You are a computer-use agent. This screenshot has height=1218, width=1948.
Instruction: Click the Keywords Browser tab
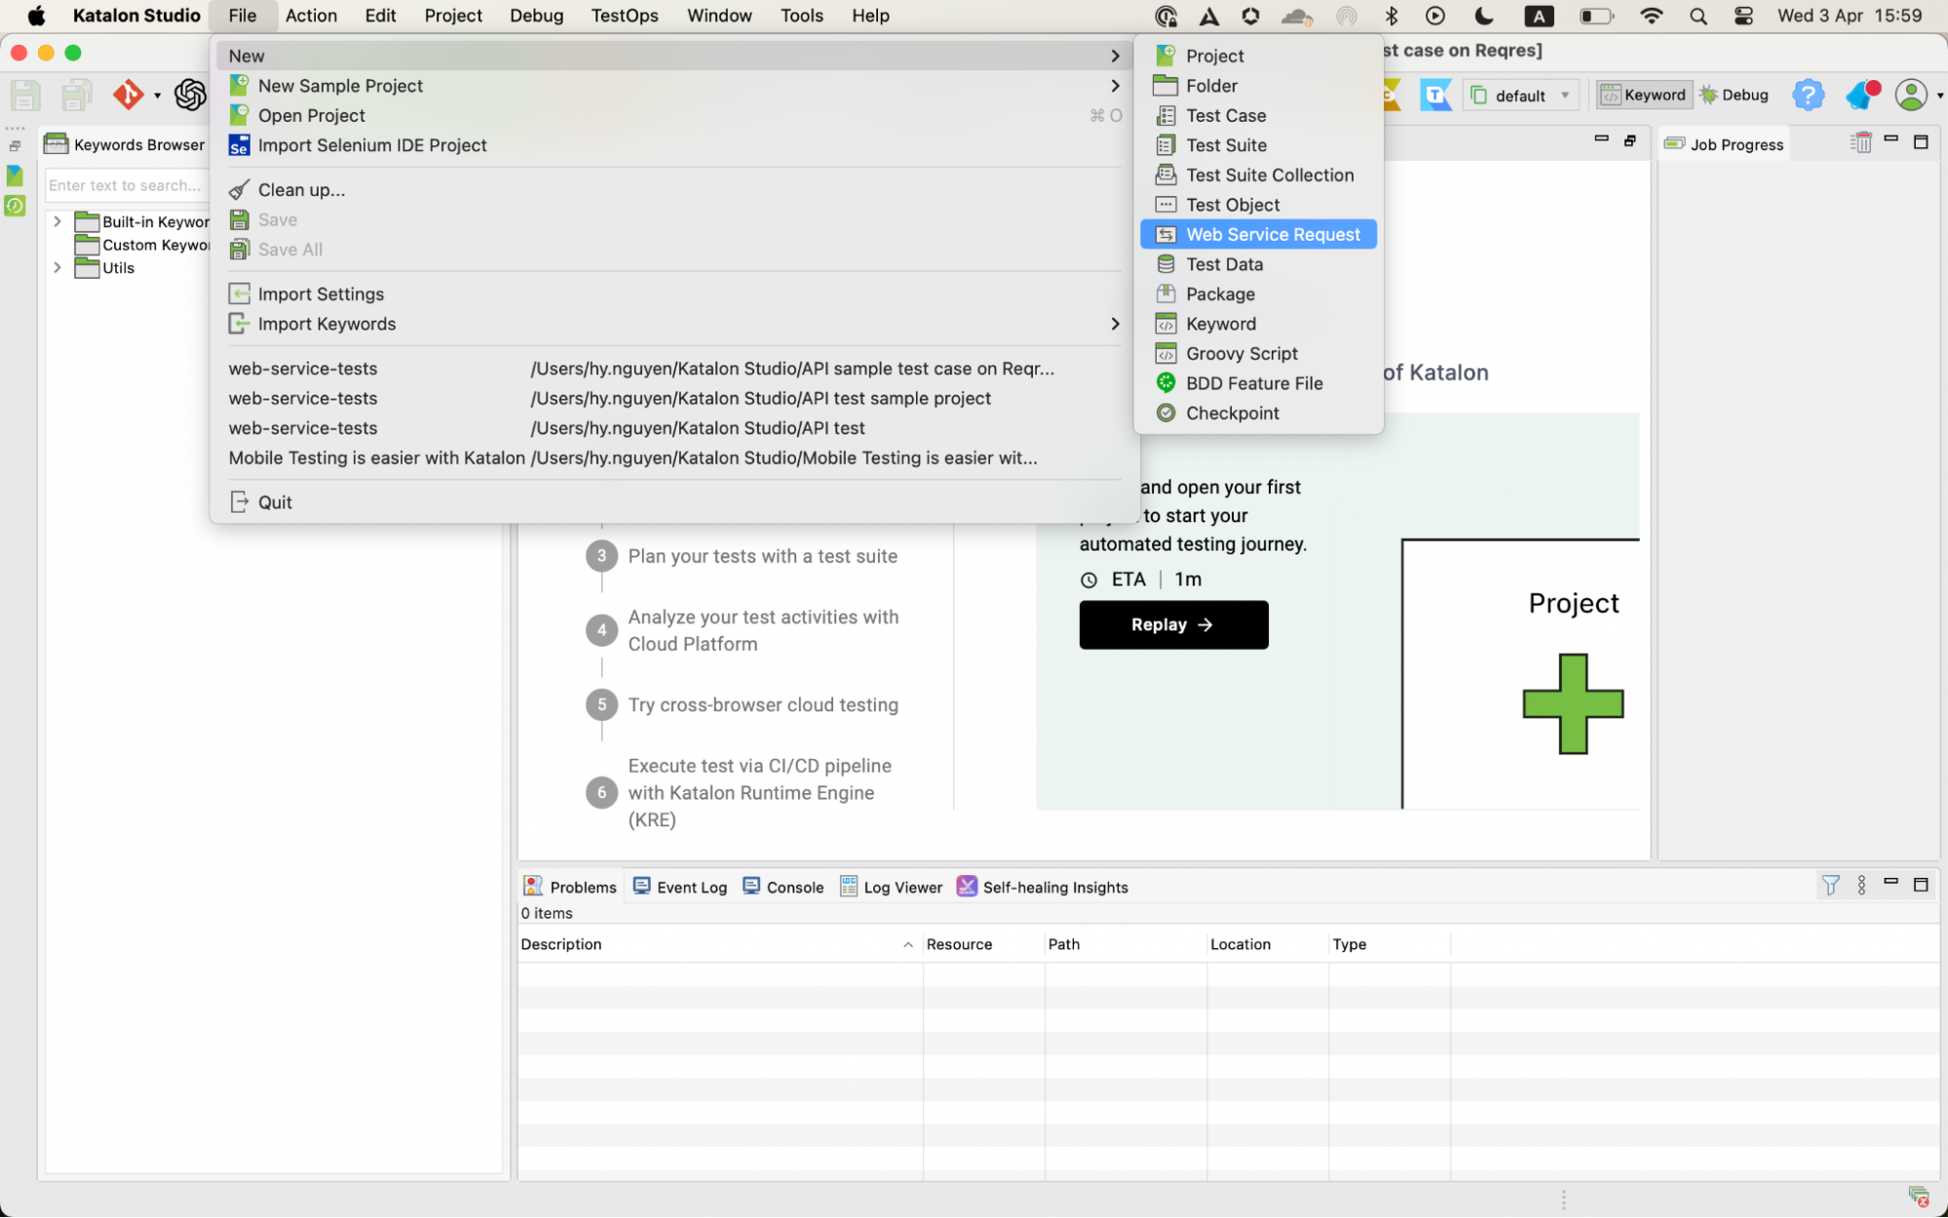126,144
